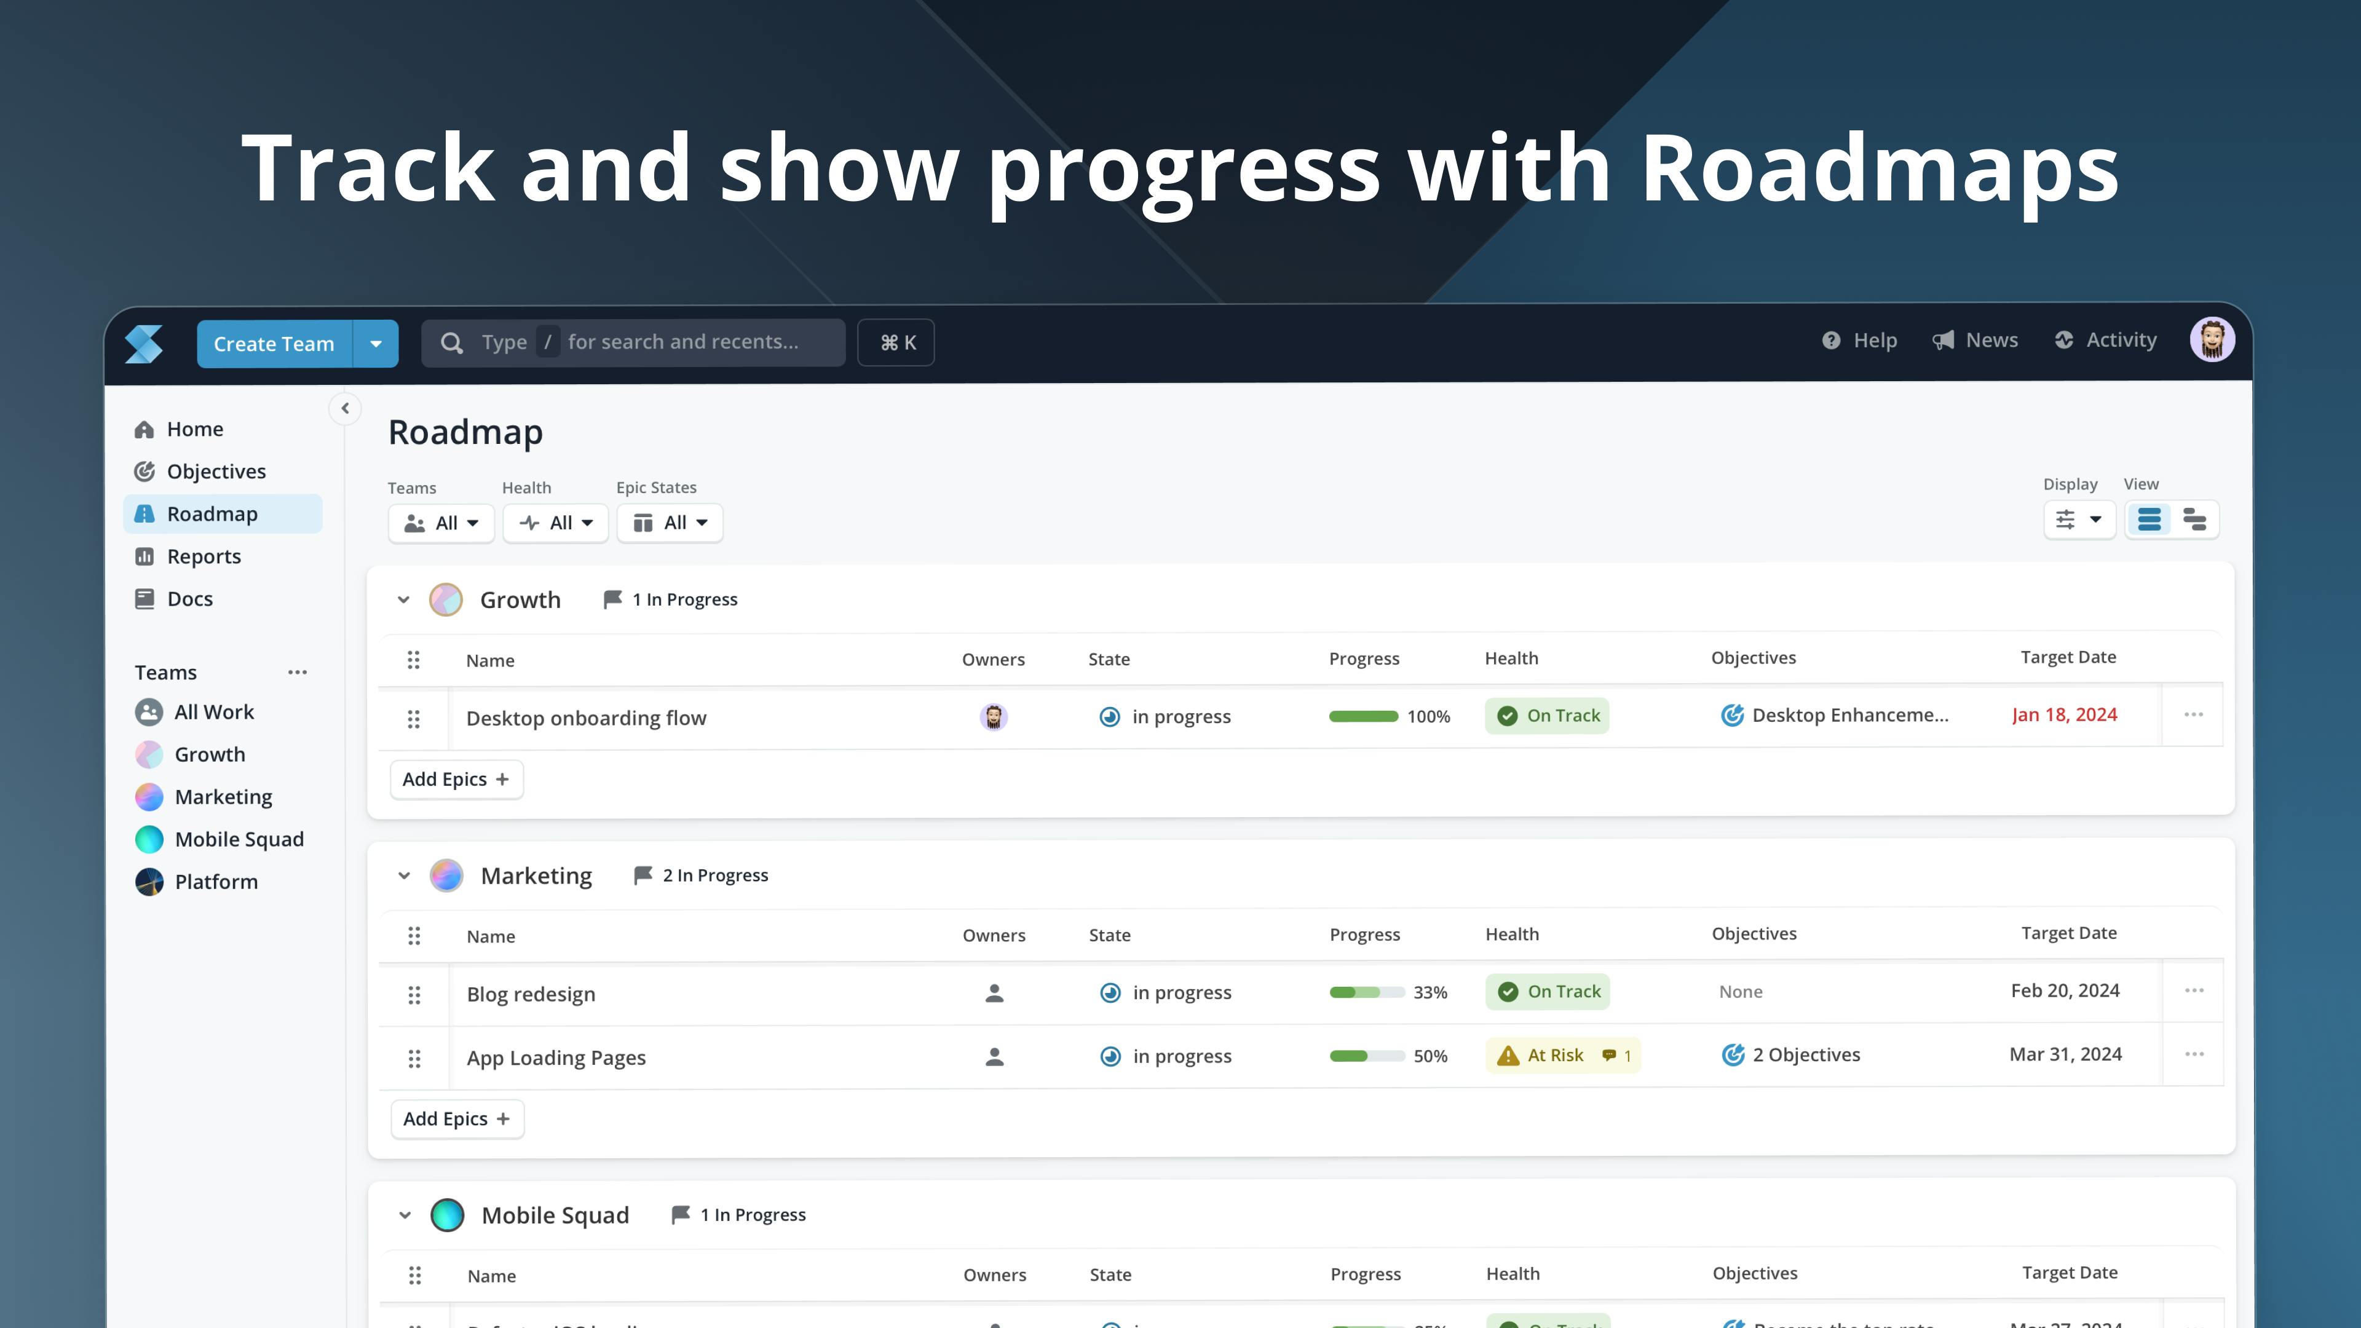Open the user profile avatar menu
This screenshot has height=1328, width=2361.
[2212, 340]
